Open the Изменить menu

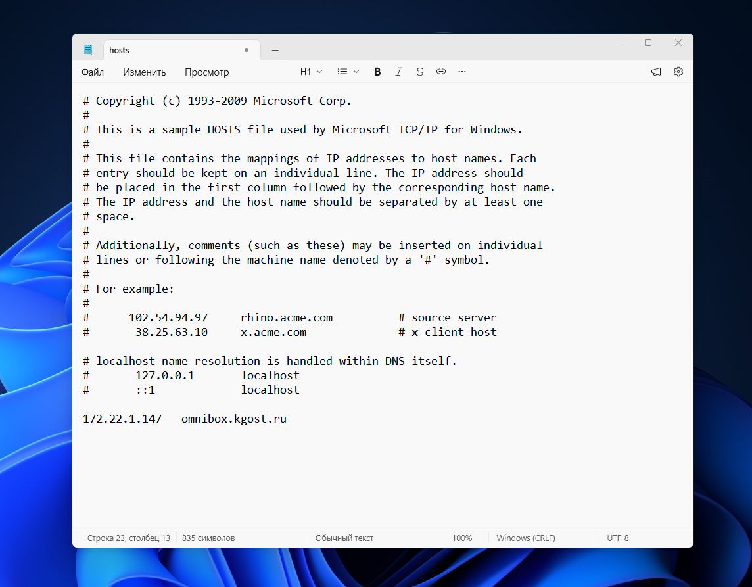[x=145, y=72]
